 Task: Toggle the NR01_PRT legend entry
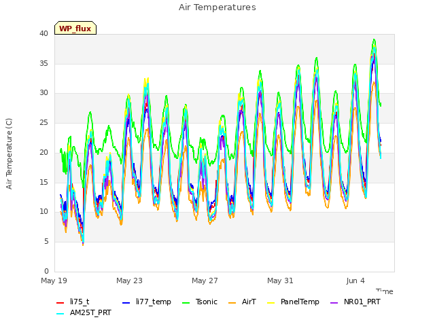point(355,302)
